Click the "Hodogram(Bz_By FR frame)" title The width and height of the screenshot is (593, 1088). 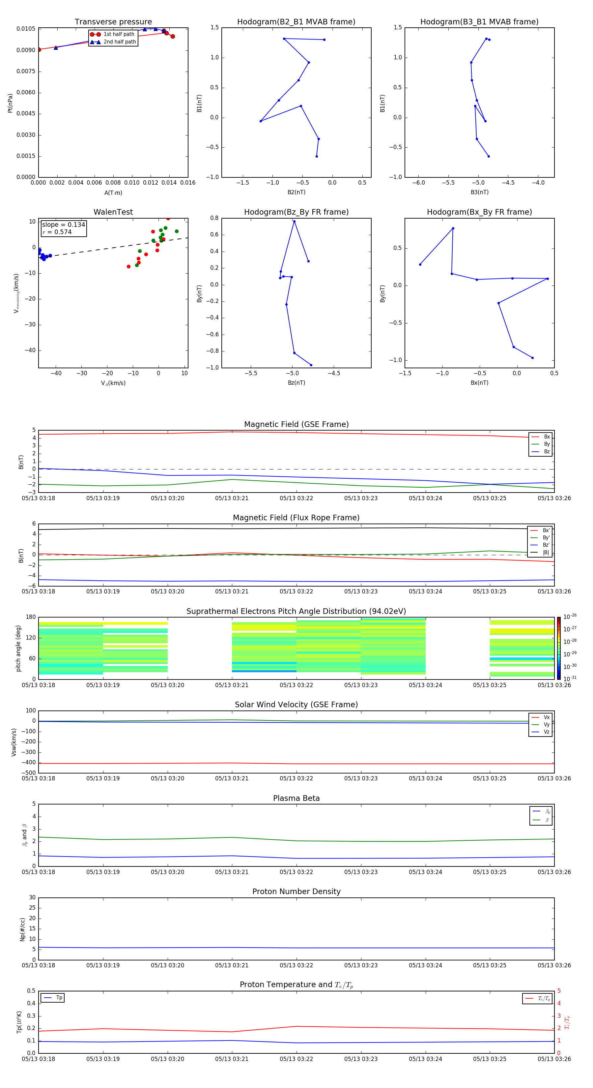(296, 212)
